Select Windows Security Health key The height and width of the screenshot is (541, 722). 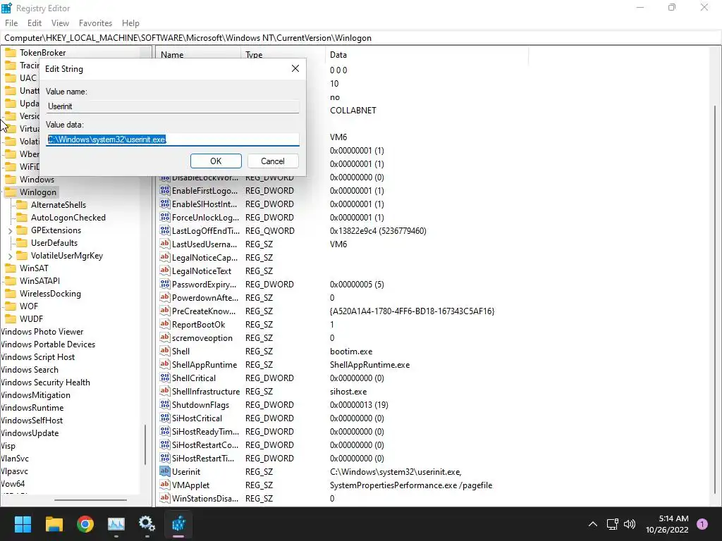(x=45, y=383)
